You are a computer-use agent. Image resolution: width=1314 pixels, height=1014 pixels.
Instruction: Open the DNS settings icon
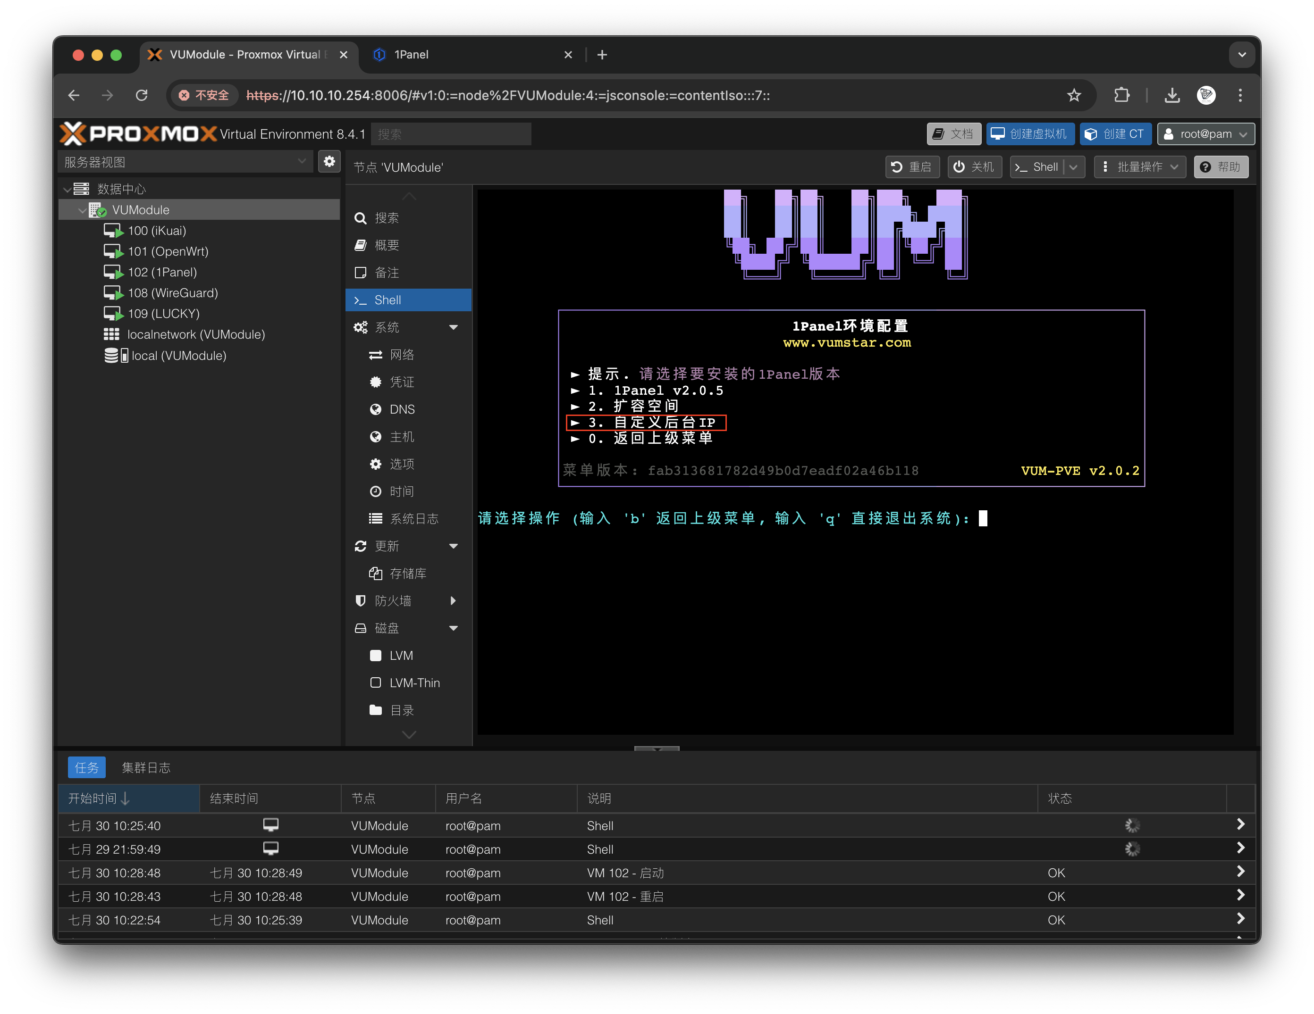376,409
